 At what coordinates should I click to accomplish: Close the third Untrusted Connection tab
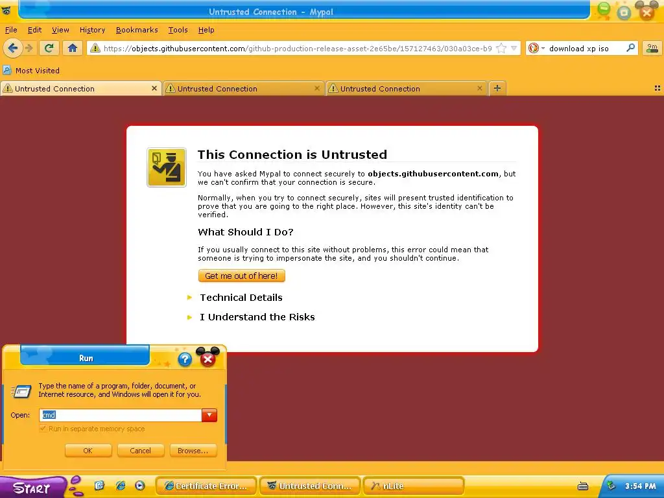point(479,88)
